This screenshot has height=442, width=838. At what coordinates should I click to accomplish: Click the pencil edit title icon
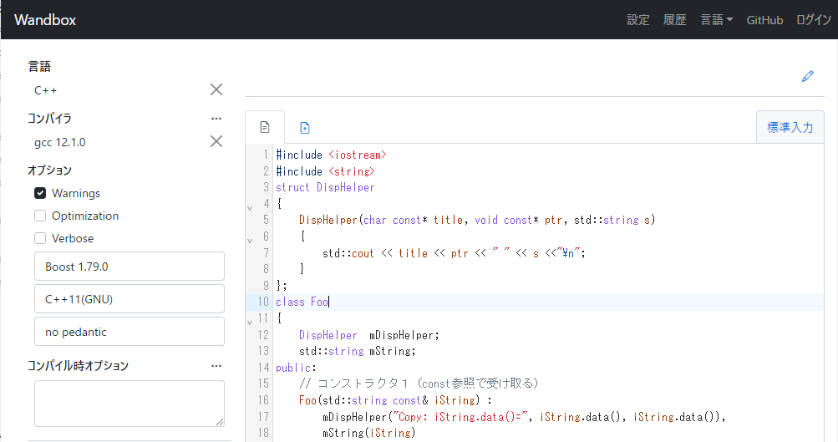click(x=807, y=76)
